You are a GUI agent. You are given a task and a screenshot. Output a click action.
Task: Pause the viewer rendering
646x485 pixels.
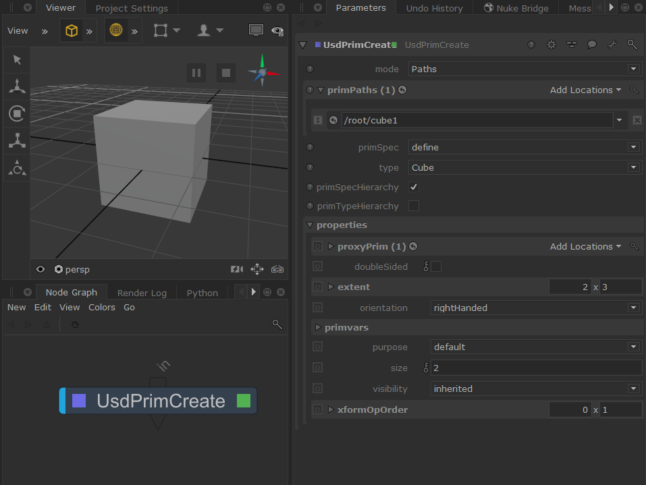pyautogui.click(x=196, y=73)
